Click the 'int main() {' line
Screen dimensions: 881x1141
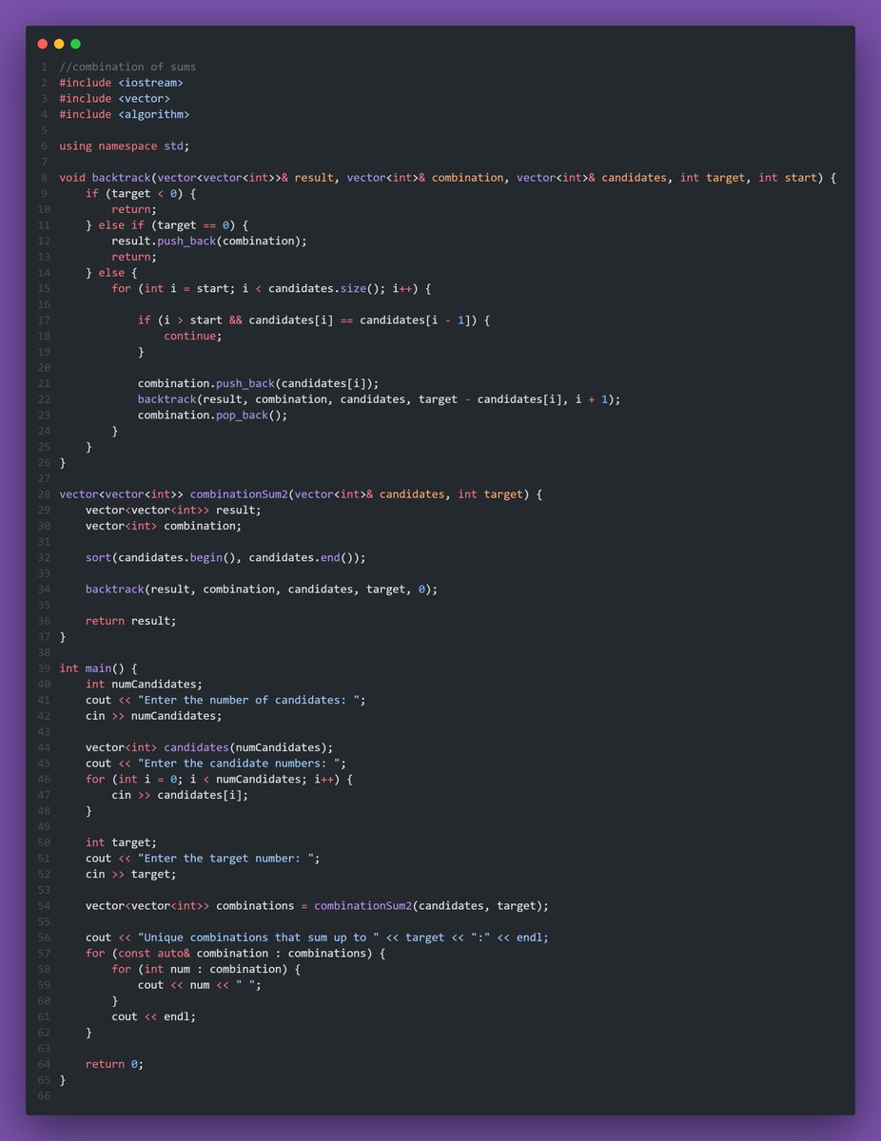[98, 668]
